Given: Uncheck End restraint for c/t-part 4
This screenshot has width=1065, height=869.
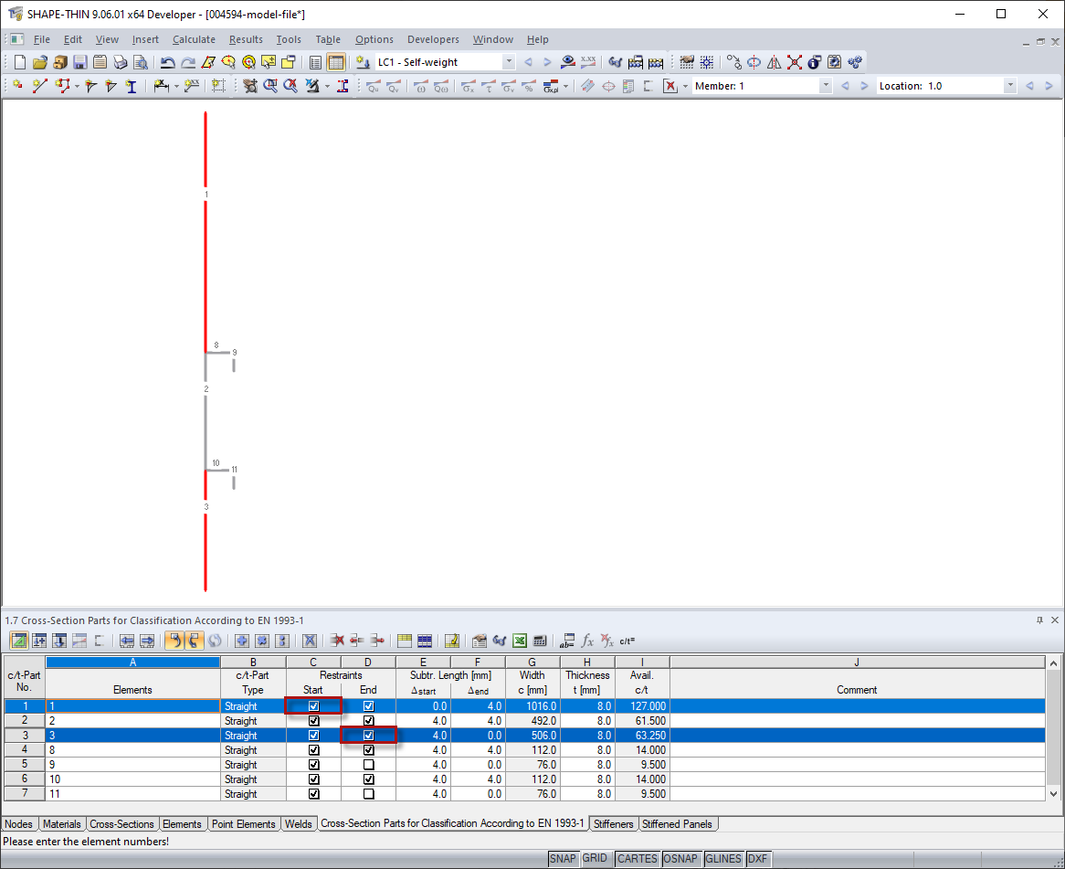Looking at the screenshot, I should 368,750.
